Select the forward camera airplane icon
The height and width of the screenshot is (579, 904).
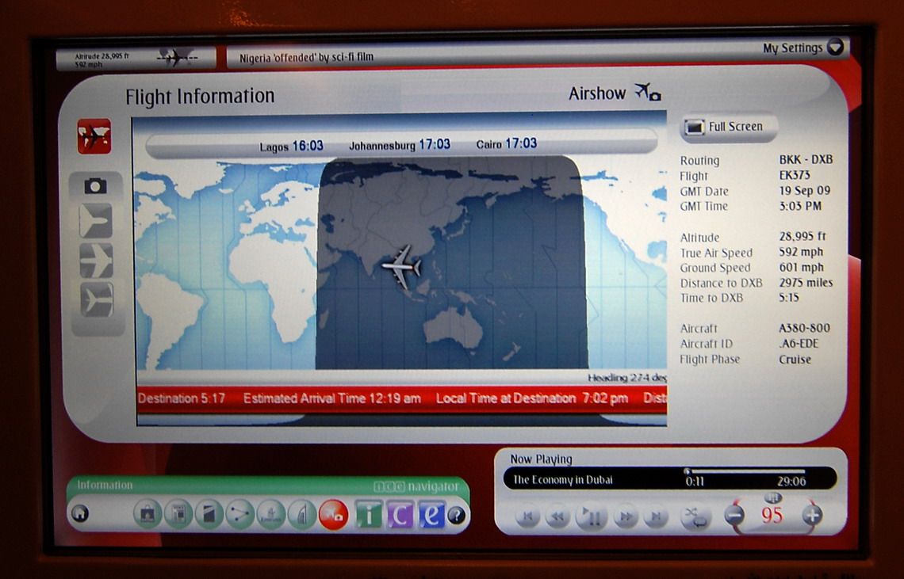pyautogui.click(x=95, y=261)
